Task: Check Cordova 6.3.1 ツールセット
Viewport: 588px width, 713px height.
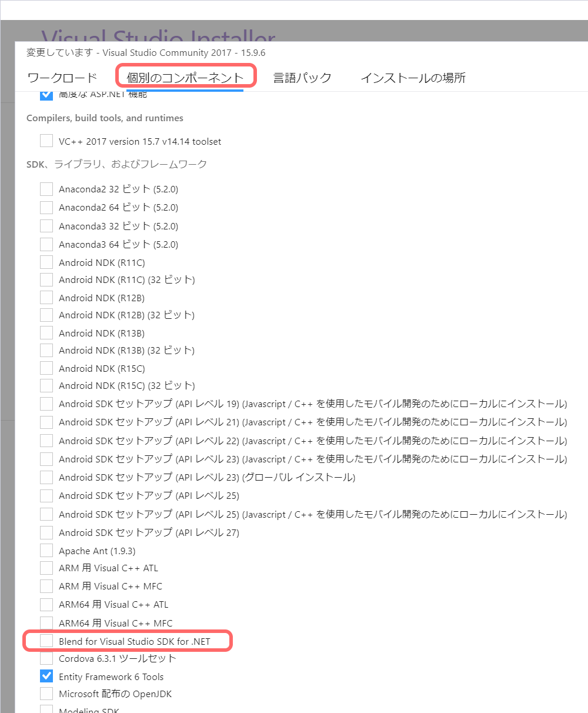Action: coord(46,658)
